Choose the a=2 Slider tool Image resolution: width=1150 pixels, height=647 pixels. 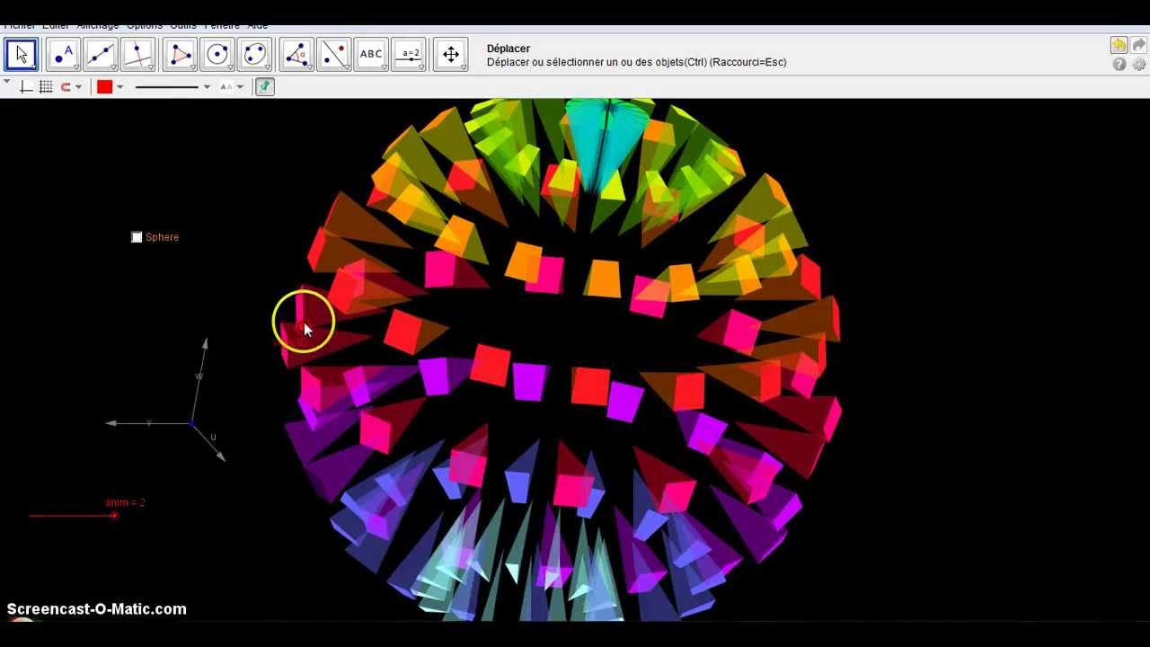tap(410, 55)
